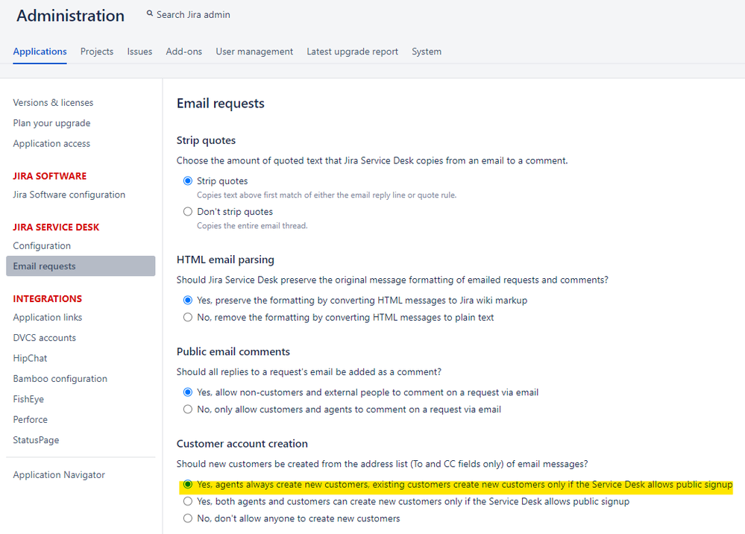Open Application Navigator link

[59, 474]
